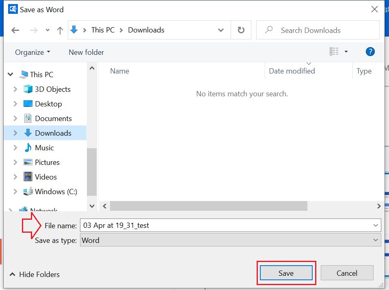Click the change view layout icon
The image size is (389, 290).
pyautogui.click(x=334, y=52)
